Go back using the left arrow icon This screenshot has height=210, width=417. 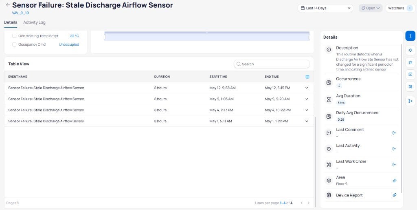pyautogui.click(x=8, y=5)
